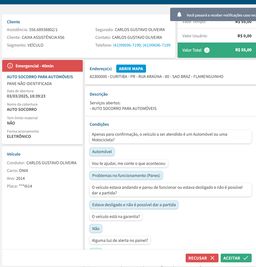
Task: Click the alert icon in the Emergencial banner
Action: [10, 66]
